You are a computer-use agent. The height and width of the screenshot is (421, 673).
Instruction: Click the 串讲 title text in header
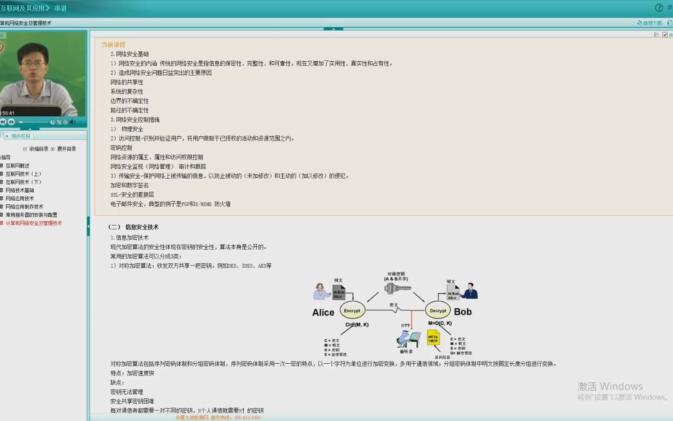tap(60, 8)
